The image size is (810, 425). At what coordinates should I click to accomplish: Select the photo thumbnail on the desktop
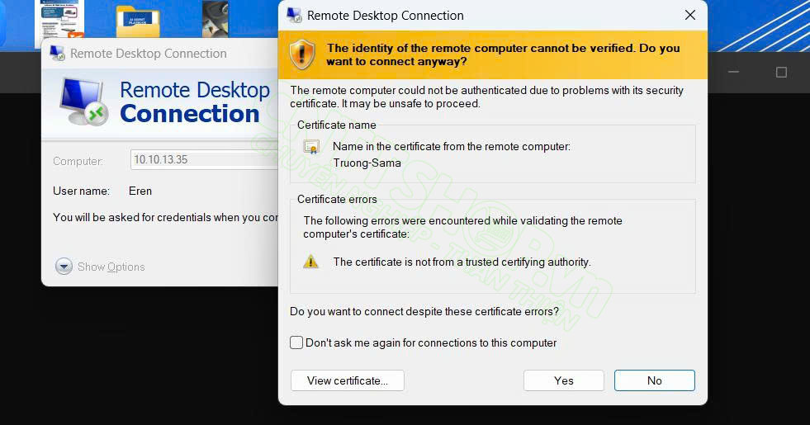[216, 18]
